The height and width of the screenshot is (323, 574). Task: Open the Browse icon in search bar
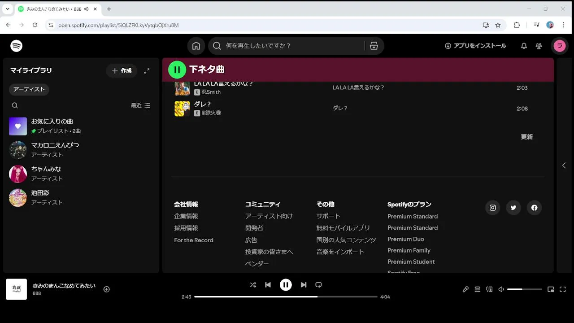(374, 46)
